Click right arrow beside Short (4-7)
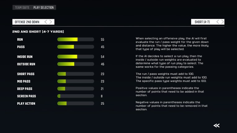237x133 pixels. coord(222,22)
